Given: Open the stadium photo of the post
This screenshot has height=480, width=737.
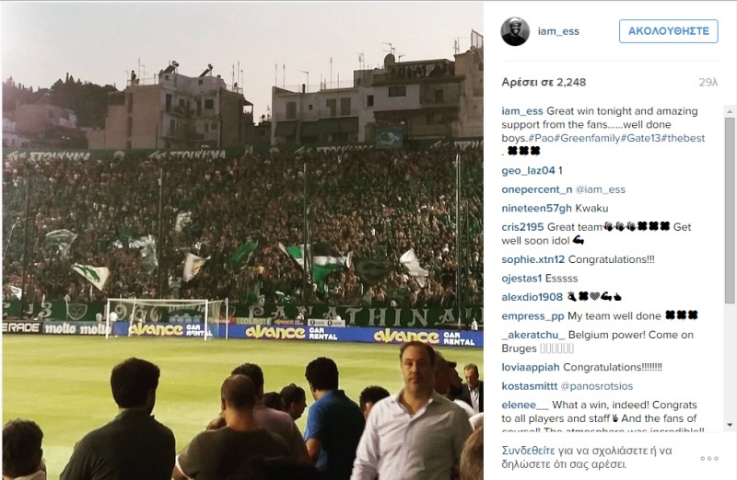Looking at the screenshot, I should point(242,241).
